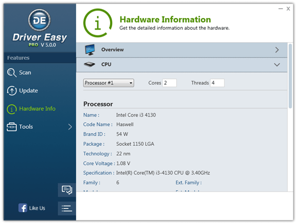Viewport: 297px width, 224px height.
Task: Select the Hardware Info circle icon
Action: 12,109
